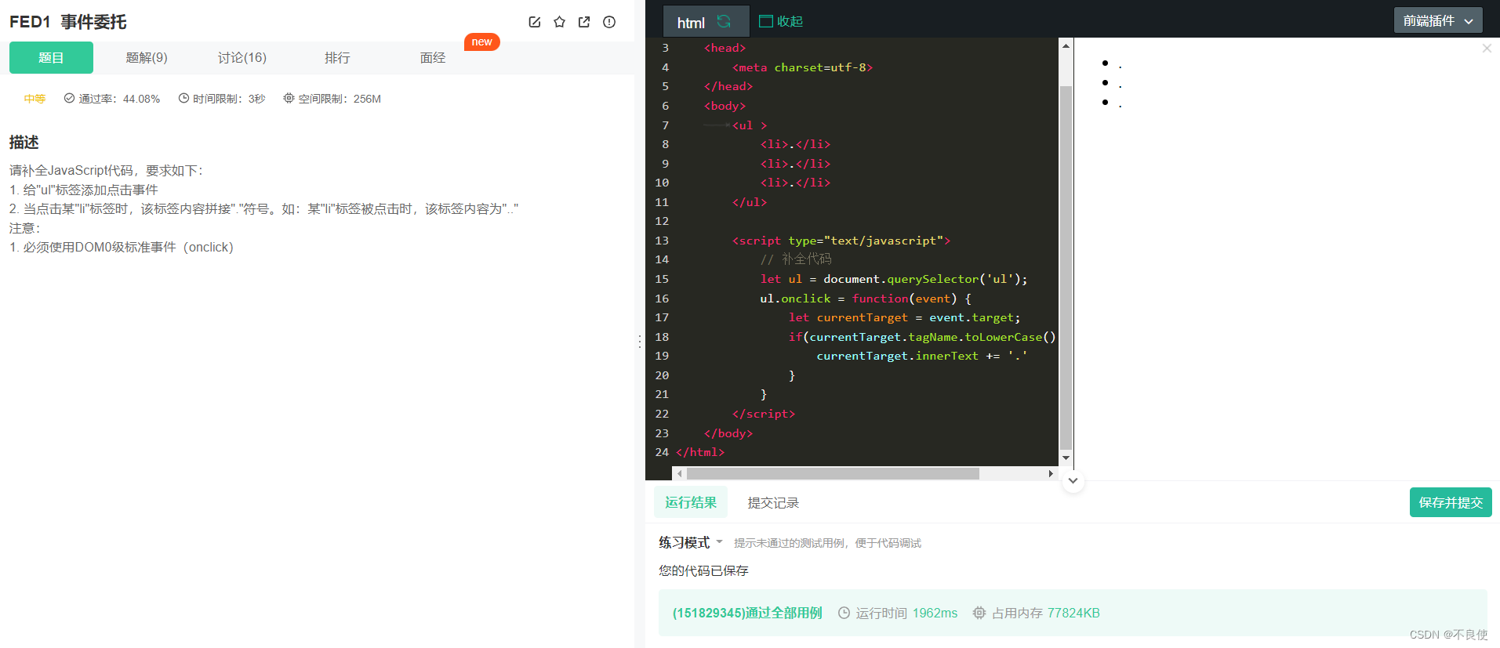Click the 收起 collapse icon
Viewport: 1500px width, 648px height.
[x=766, y=21]
